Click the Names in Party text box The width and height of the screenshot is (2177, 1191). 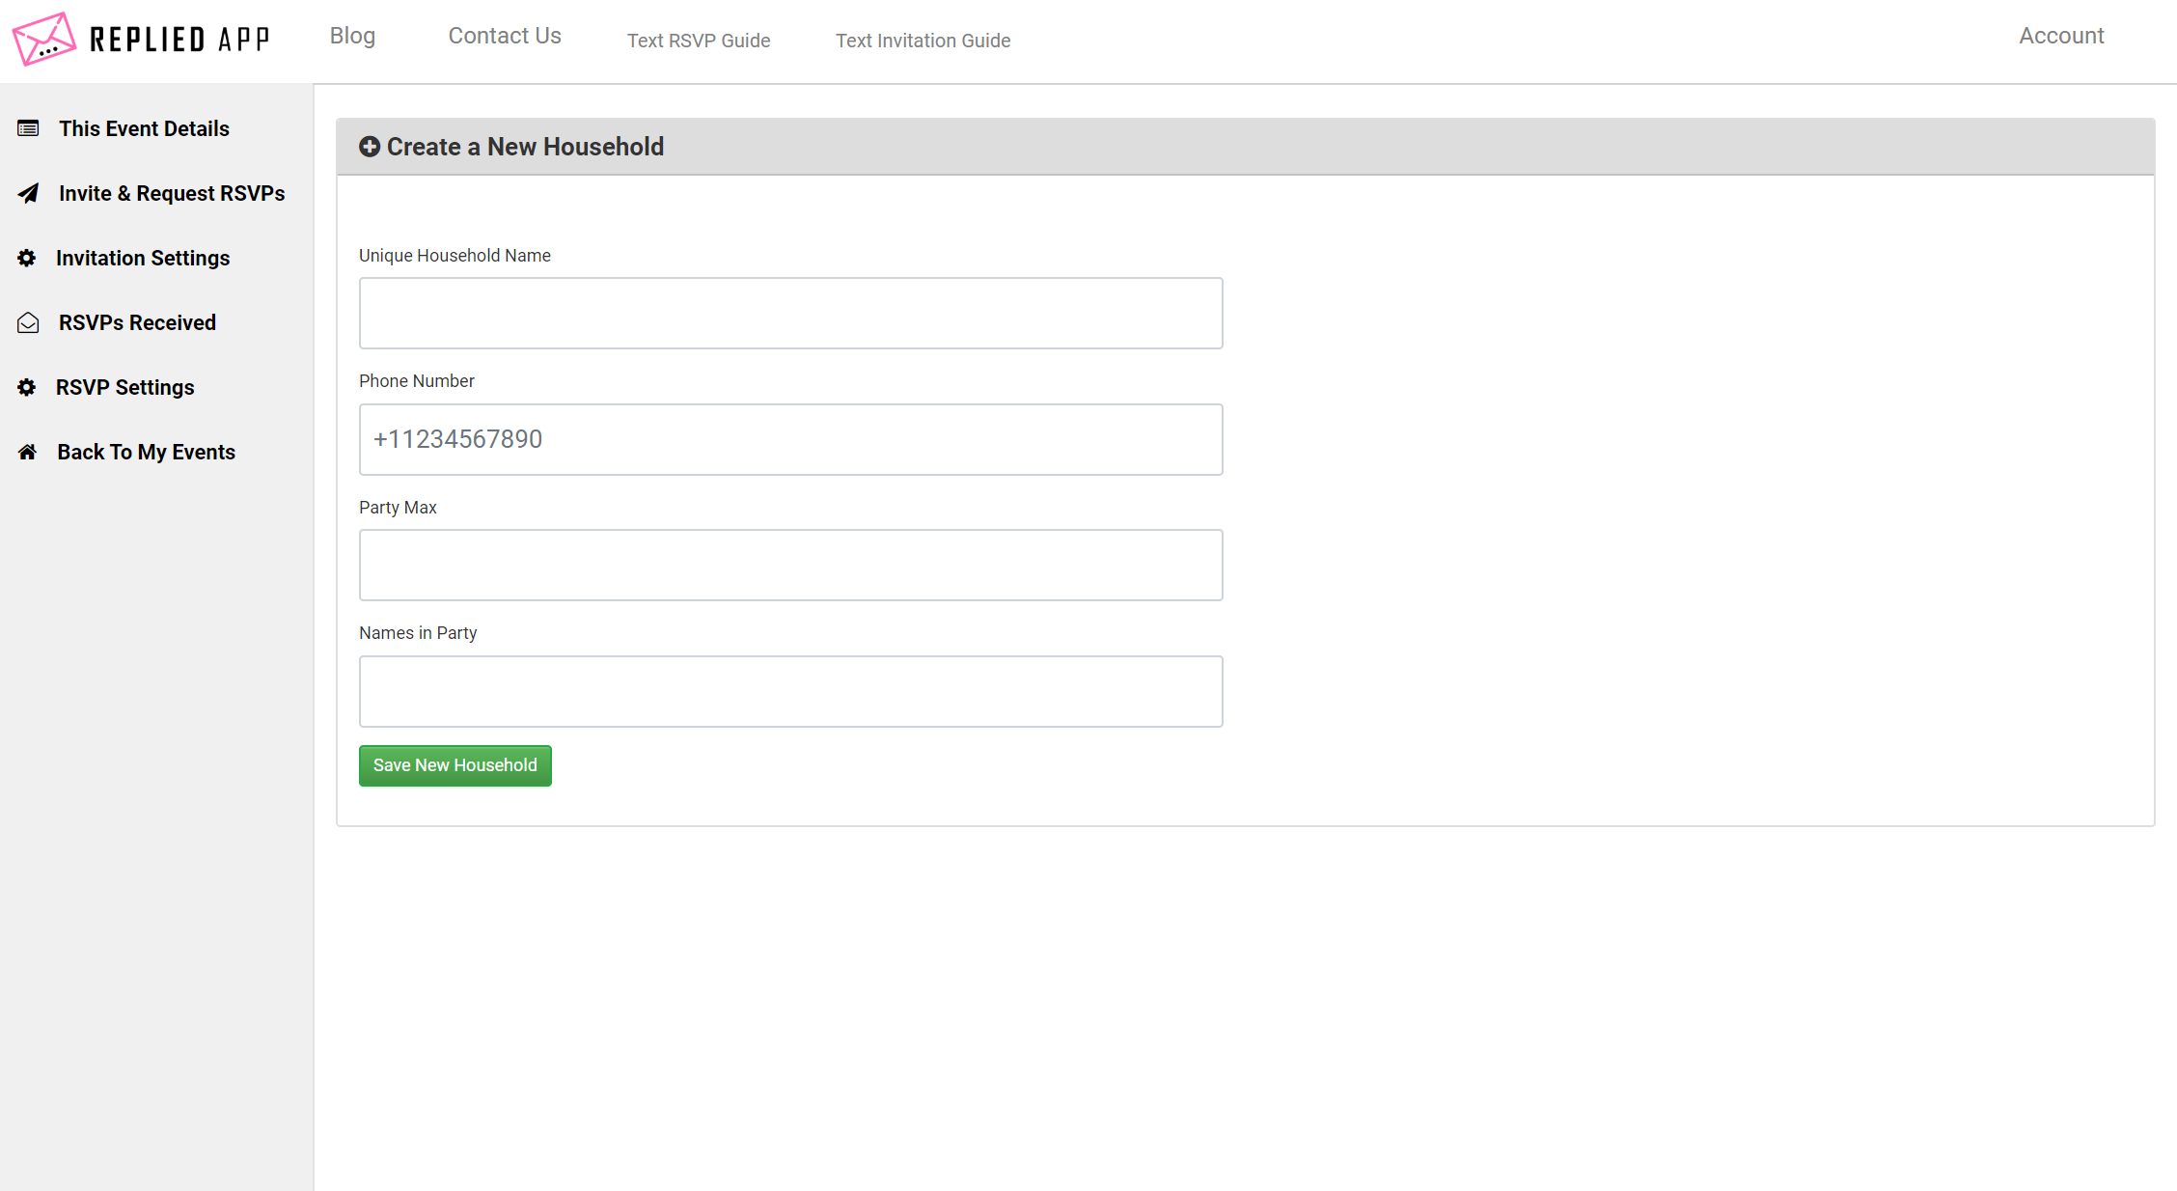[790, 691]
